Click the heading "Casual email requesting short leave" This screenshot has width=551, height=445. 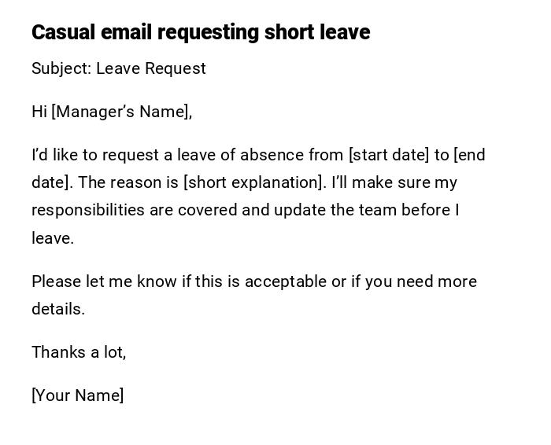(201, 32)
